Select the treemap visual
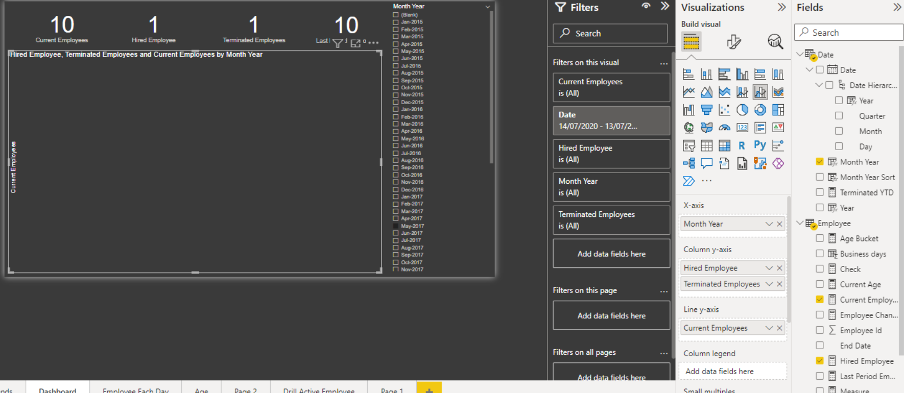The image size is (904, 393). point(778,110)
